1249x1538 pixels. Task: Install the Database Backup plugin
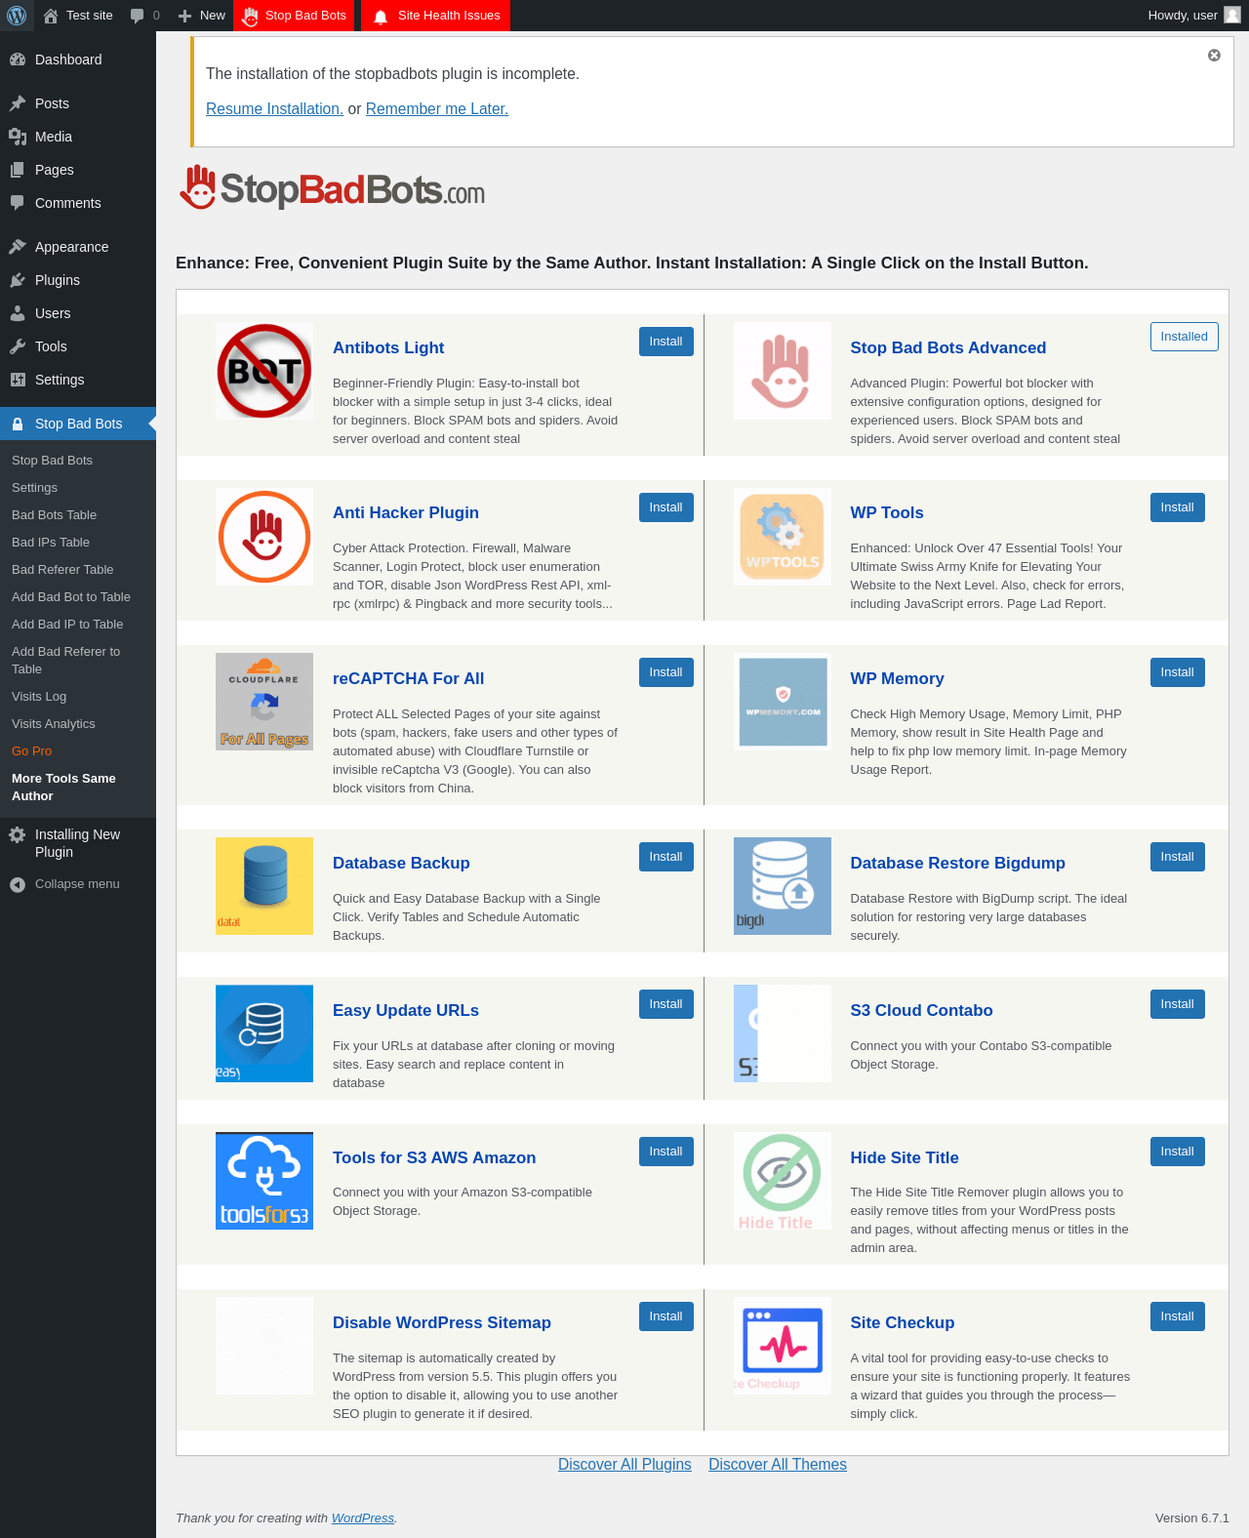(x=666, y=857)
